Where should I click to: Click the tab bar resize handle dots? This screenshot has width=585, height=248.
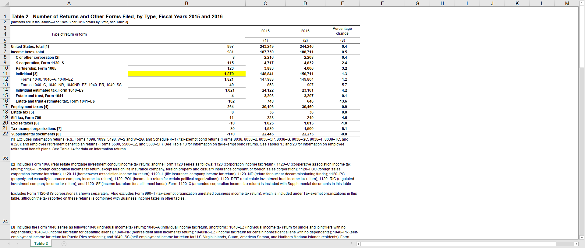[x=351, y=244]
